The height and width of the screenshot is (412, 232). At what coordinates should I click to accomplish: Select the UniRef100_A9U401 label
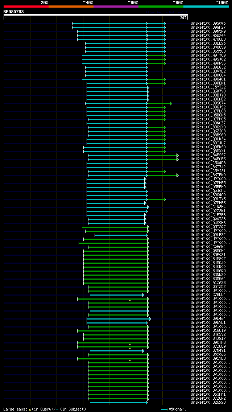click(x=208, y=79)
